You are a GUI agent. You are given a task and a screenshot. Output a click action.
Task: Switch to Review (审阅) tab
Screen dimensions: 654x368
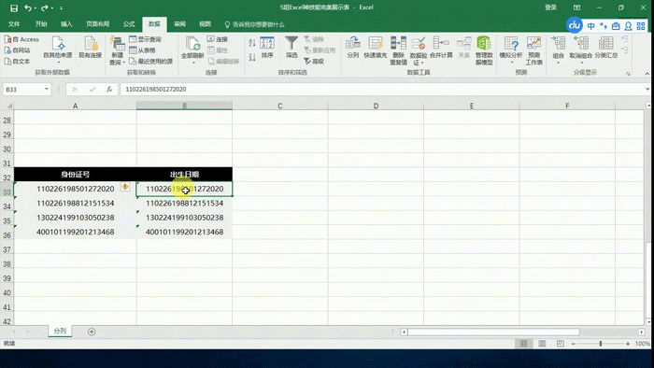tap(179, 24)
